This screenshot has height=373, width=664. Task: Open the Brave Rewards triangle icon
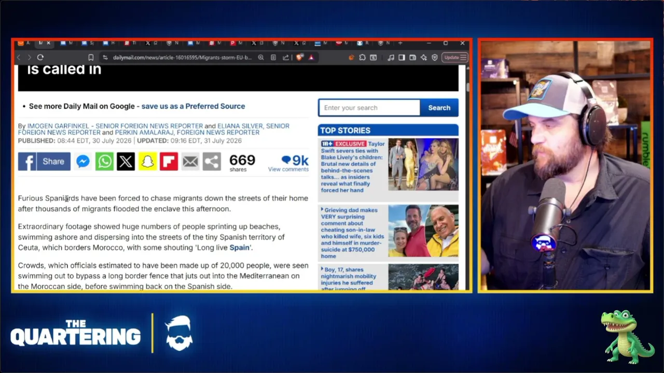tap(311, 58)
